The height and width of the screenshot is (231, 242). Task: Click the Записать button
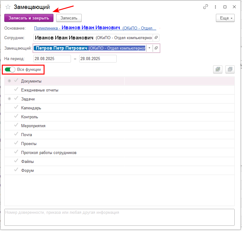(69, 18)
